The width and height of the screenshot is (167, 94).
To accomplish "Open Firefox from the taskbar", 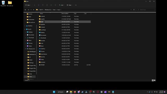I will click(75, 92).
